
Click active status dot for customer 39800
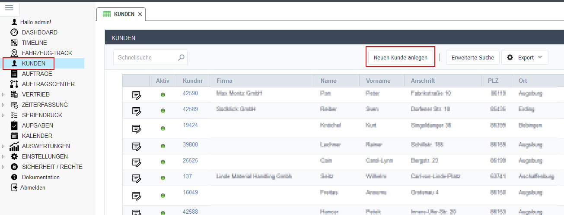tap(163, 145)
